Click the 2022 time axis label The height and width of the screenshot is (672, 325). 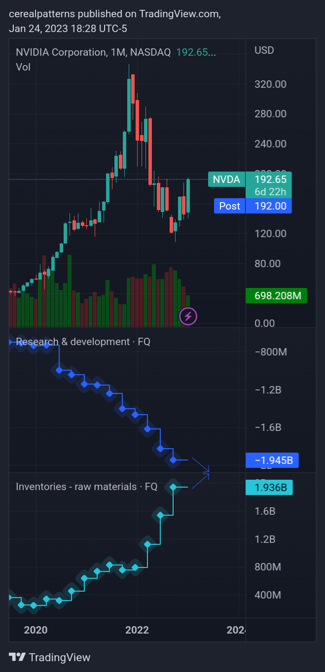(x=137, y=630)
